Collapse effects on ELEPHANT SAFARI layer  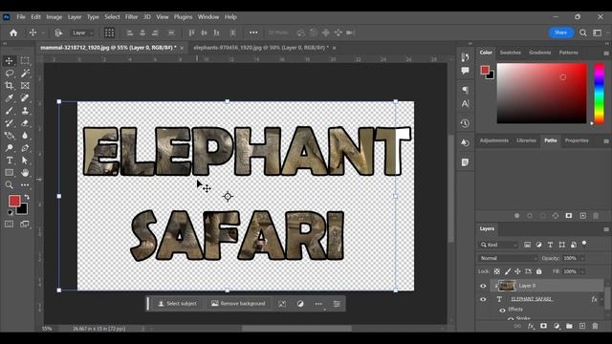[602, 299]
